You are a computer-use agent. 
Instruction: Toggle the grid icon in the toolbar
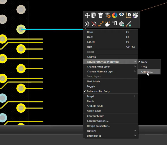click(x=108, y=15)
